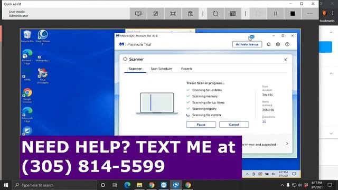This screenshot has width=338, height=190.
Task: Open Malwarebytes help question mark icon
Action: coord(287,44)
